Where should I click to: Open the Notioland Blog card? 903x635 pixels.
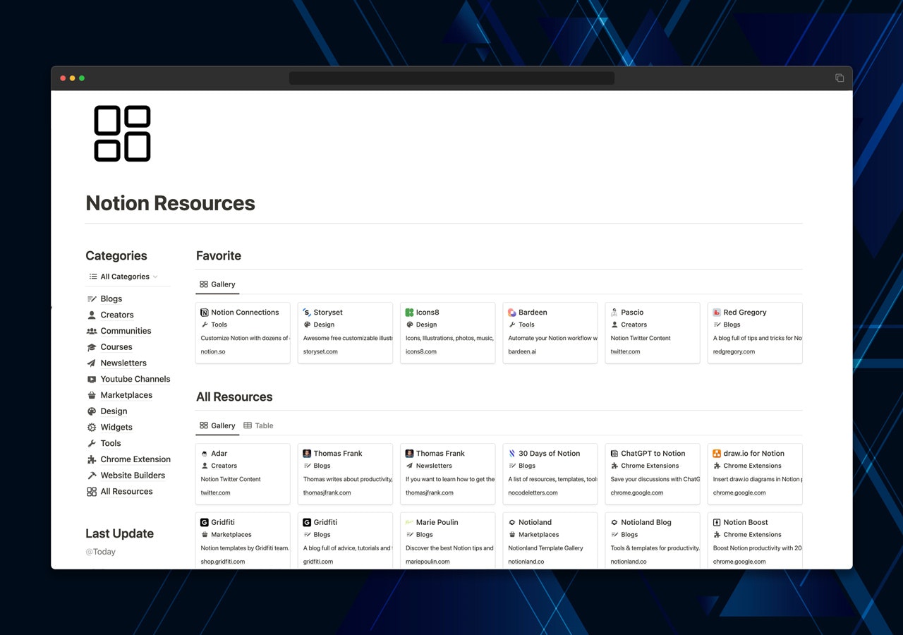click(653, 540)
